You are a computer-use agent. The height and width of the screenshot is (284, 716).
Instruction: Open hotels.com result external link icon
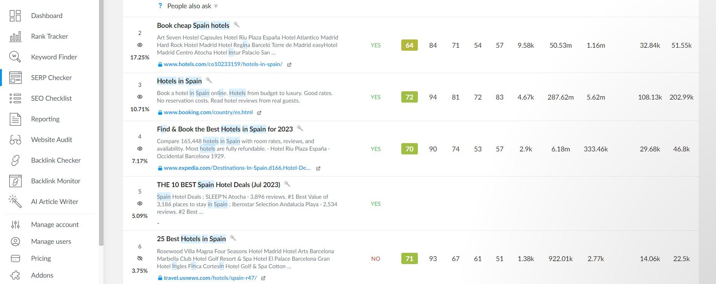(289, 65)
